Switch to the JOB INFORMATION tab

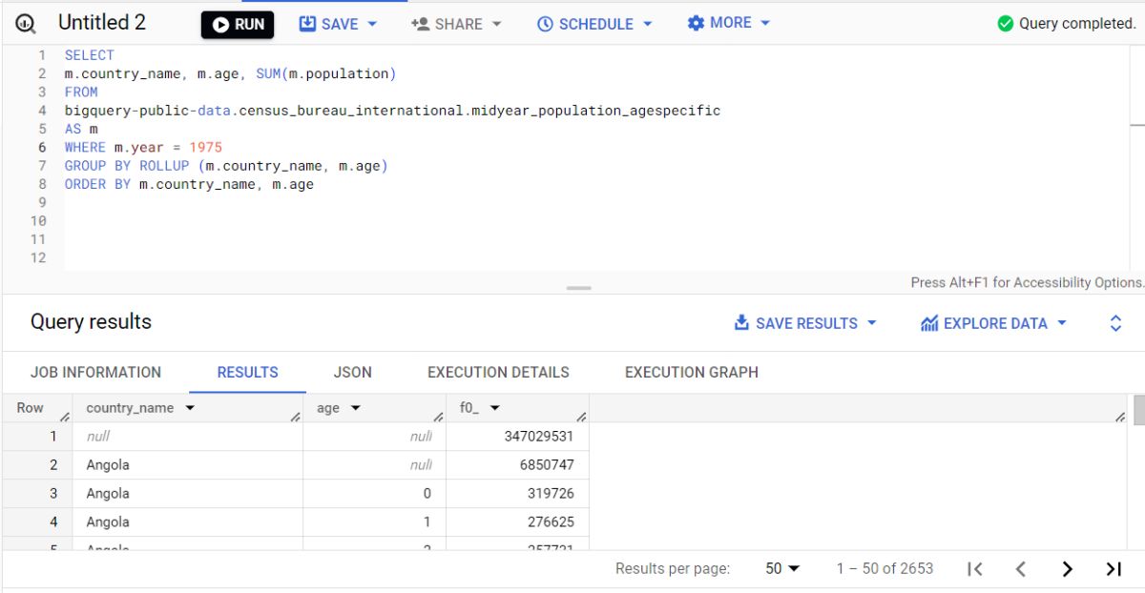click(95, 372)
